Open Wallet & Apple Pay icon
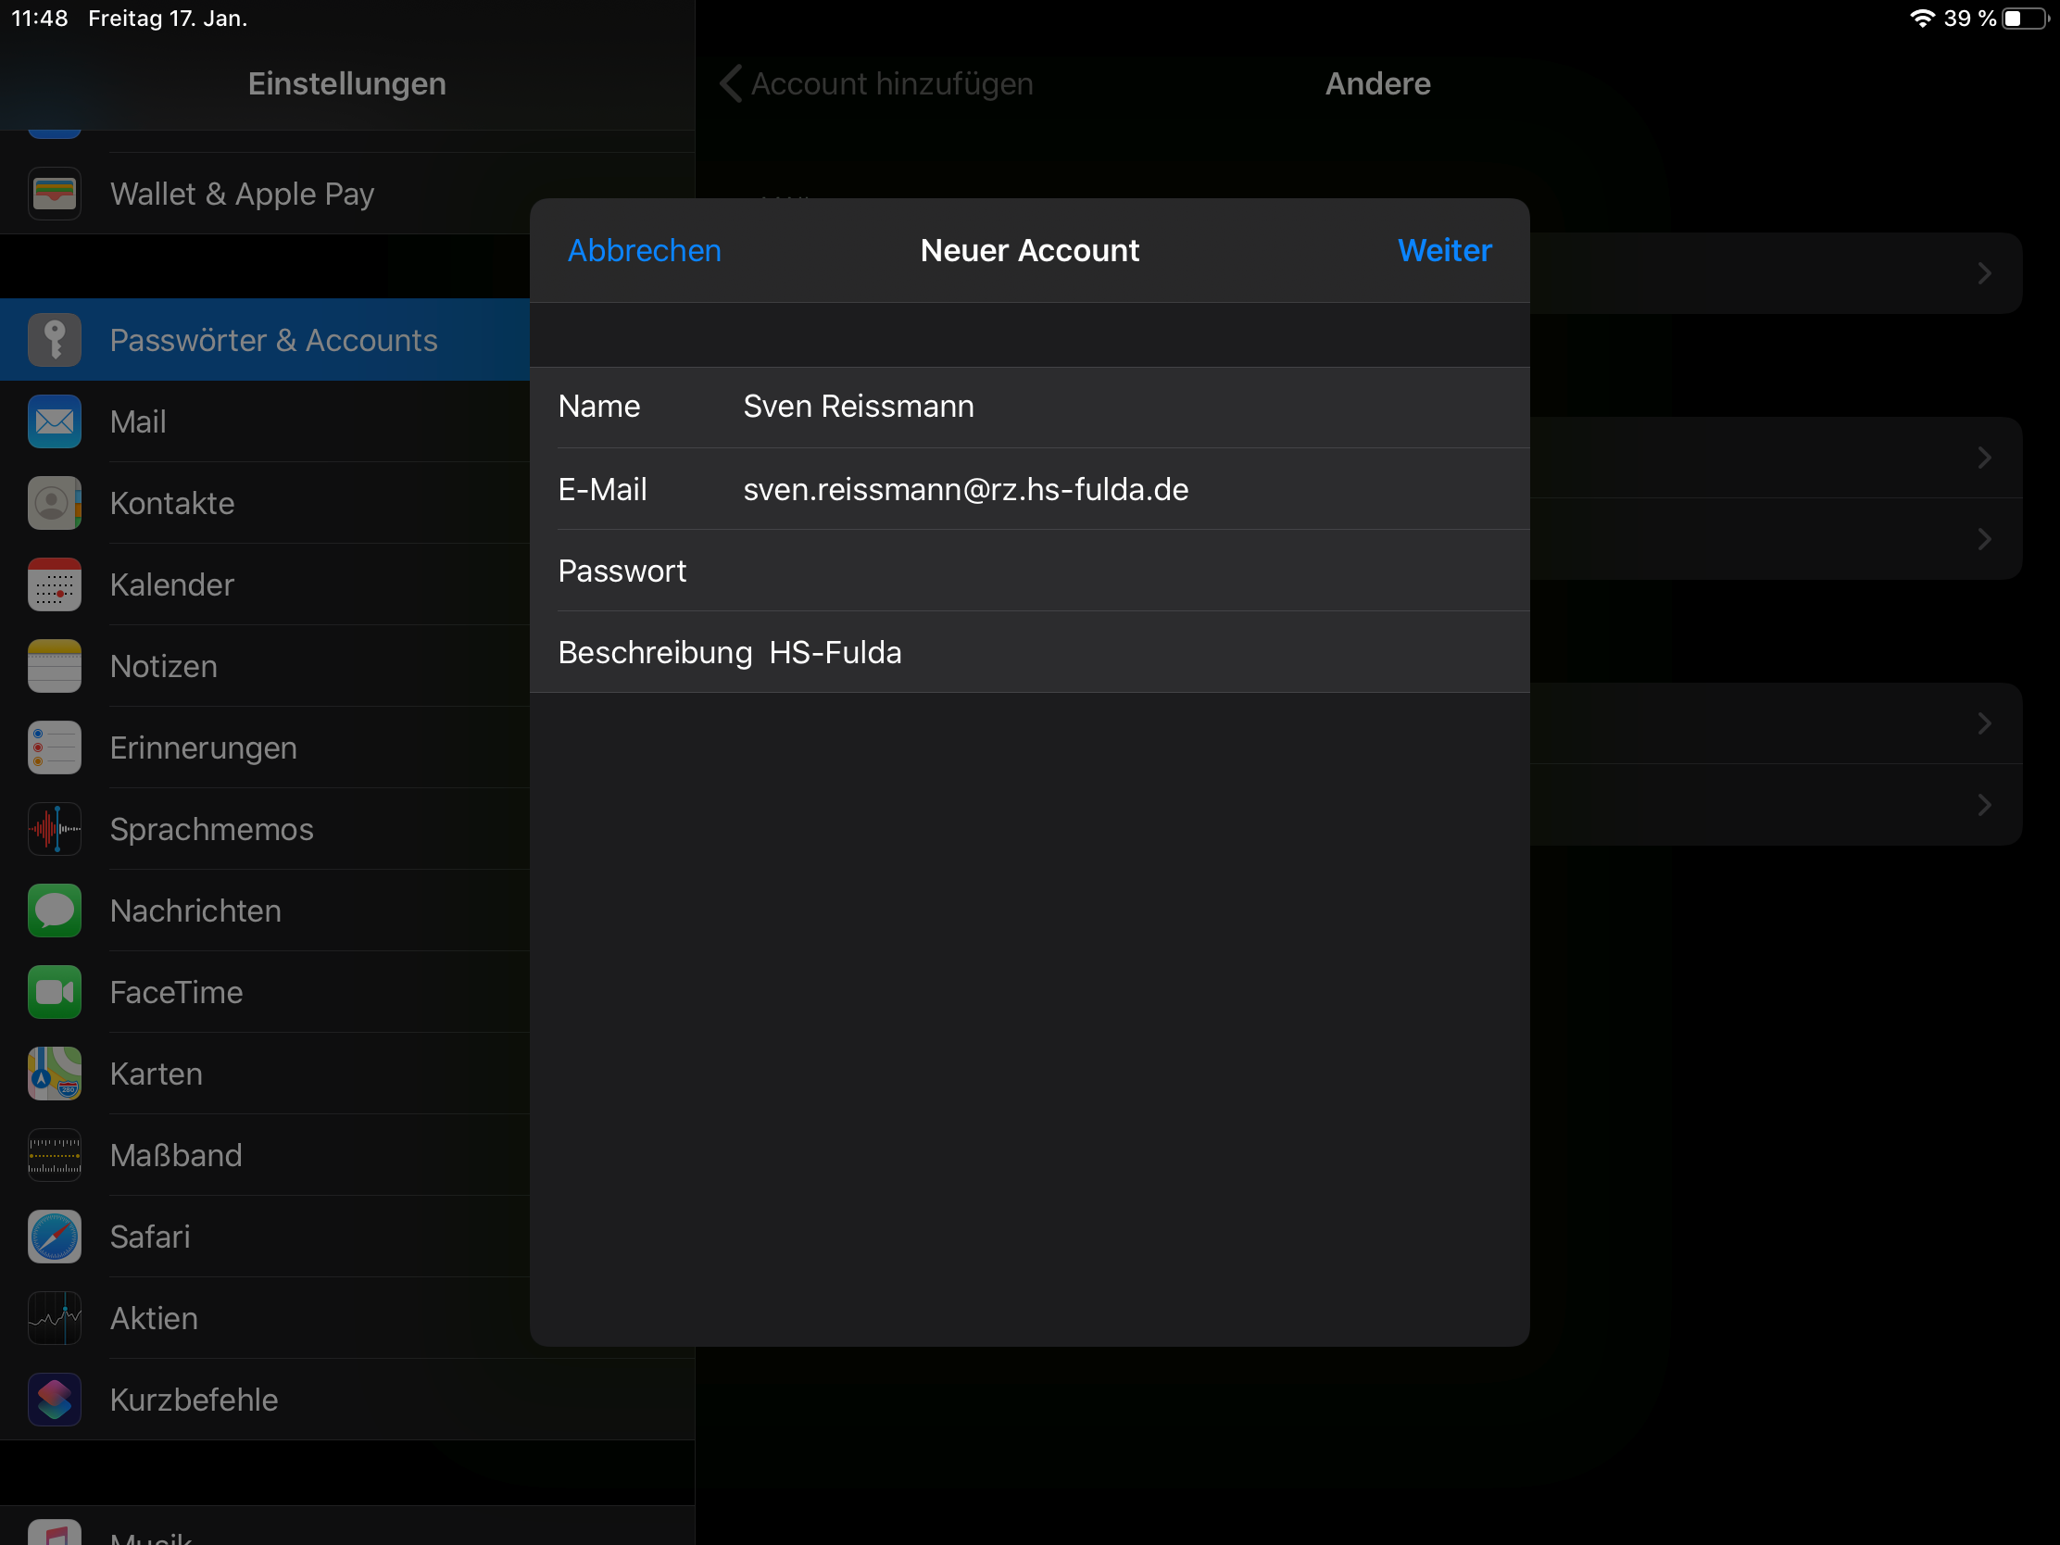 [x=54, y=194]
